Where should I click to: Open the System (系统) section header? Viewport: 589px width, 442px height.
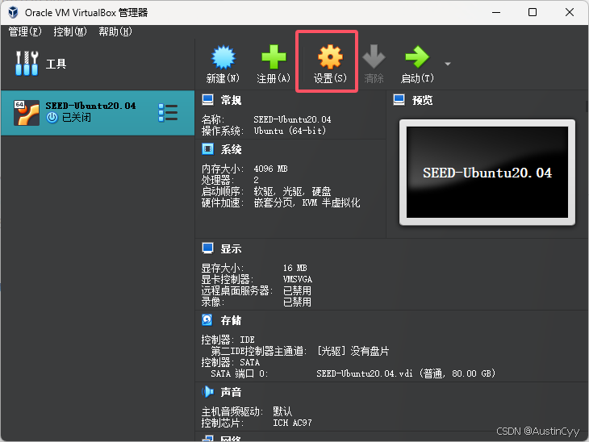(x=231, y=149)
